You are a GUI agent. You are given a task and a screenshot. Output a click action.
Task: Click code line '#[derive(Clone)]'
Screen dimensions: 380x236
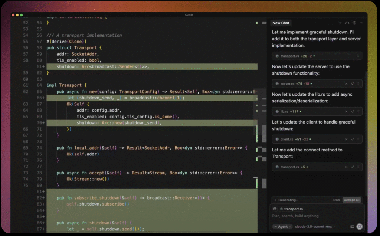click(x=66, y=42)
